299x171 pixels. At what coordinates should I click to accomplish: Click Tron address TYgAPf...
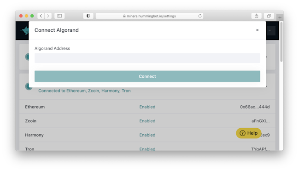pyautogui.click(x=260, y=149)
